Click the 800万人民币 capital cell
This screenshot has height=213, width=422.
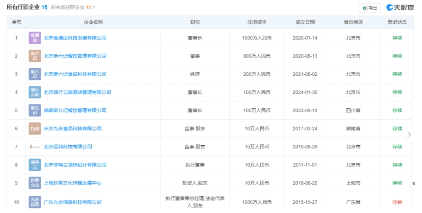click(x=257, y=56)
